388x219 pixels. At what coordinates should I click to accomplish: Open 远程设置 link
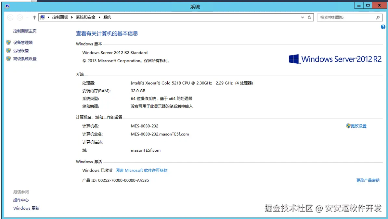click(21, 50)
